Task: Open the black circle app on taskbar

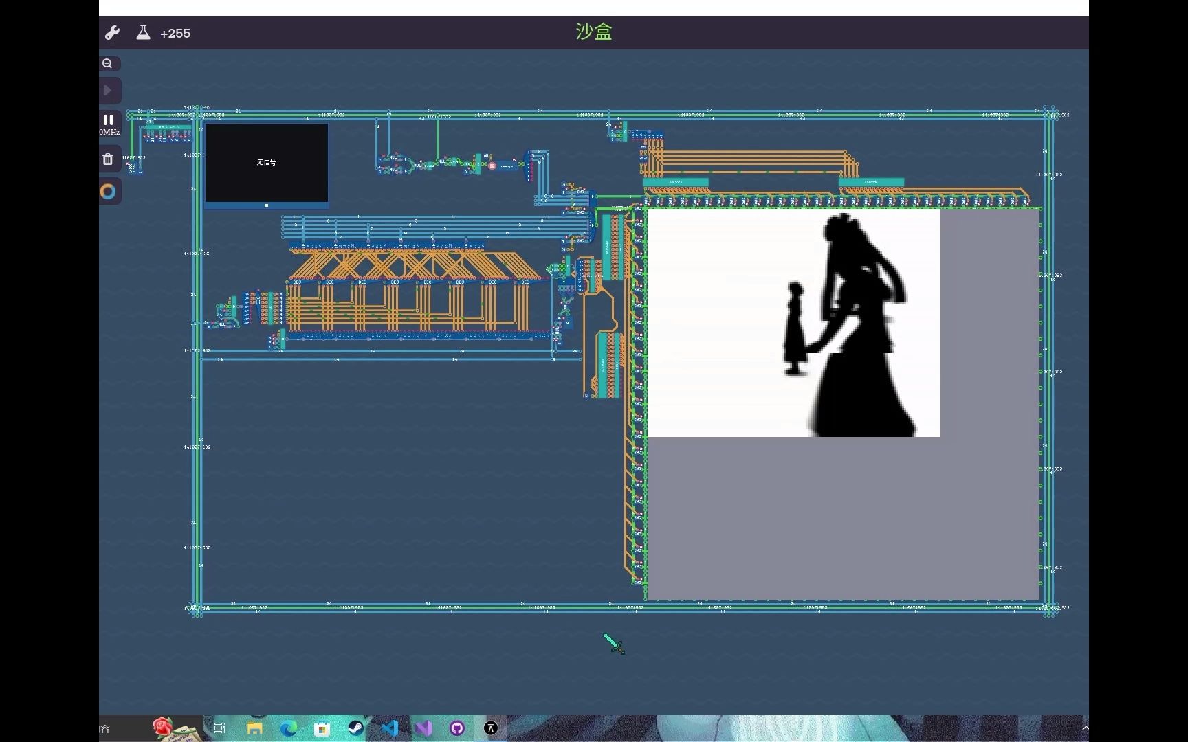Action: [x=491, y=728]
